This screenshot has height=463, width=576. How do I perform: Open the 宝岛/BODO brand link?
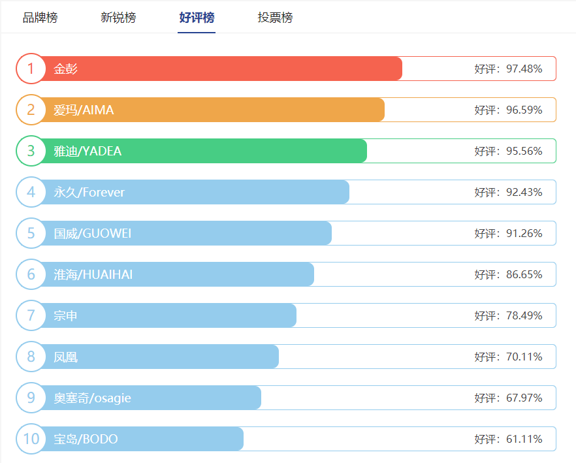point(86,439)
